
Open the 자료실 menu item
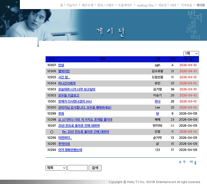pos(162,5)
